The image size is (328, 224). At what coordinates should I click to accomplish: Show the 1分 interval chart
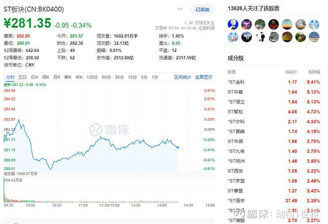click(x=155, y=77)
